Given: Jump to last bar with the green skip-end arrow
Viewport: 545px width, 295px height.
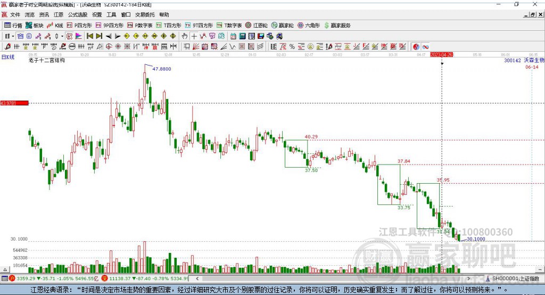Looking at the screenshot, I should tap(99, 36).
